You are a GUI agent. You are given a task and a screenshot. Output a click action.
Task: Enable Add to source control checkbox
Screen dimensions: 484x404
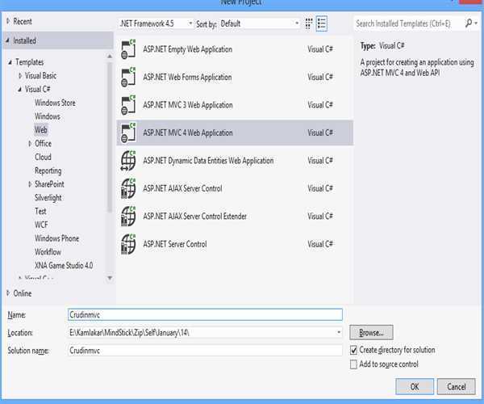pos(354,364)
